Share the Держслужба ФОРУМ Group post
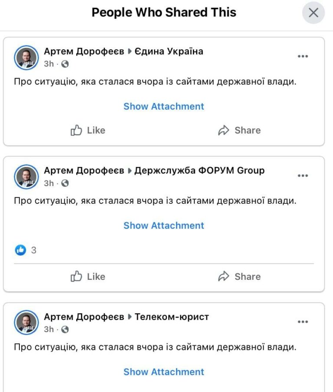Viewport: 333px width, 392px height. [x=239, y=276]
